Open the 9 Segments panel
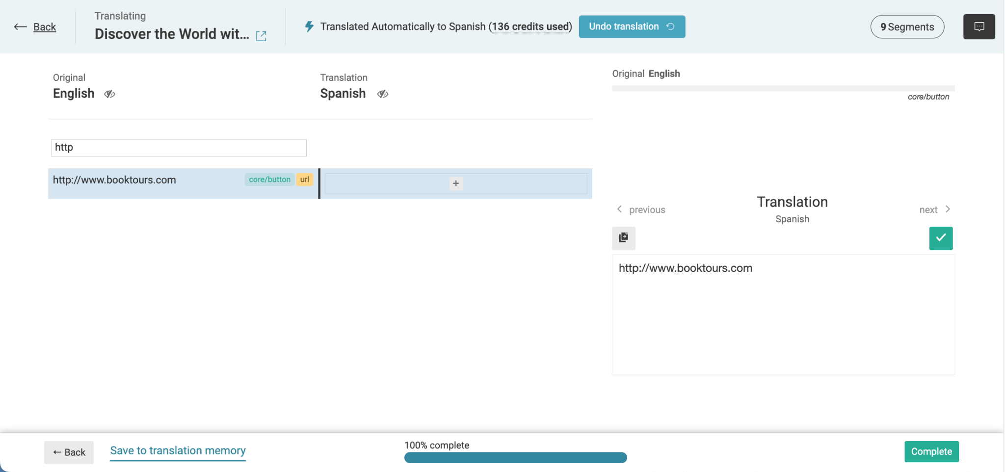This screenshot has height=472, width=1005. [x=907, y=27]
